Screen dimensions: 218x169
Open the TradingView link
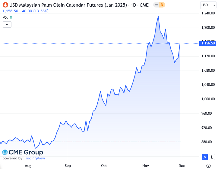click(x=34, y=158)
